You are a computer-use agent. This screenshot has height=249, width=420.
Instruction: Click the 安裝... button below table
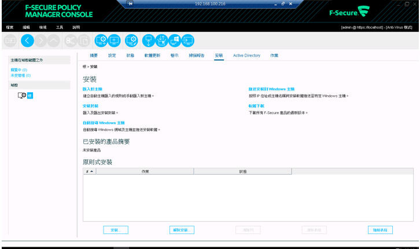[x=116, y=230]
